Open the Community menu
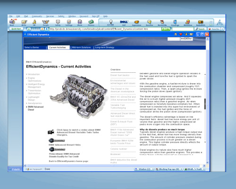 37,16
